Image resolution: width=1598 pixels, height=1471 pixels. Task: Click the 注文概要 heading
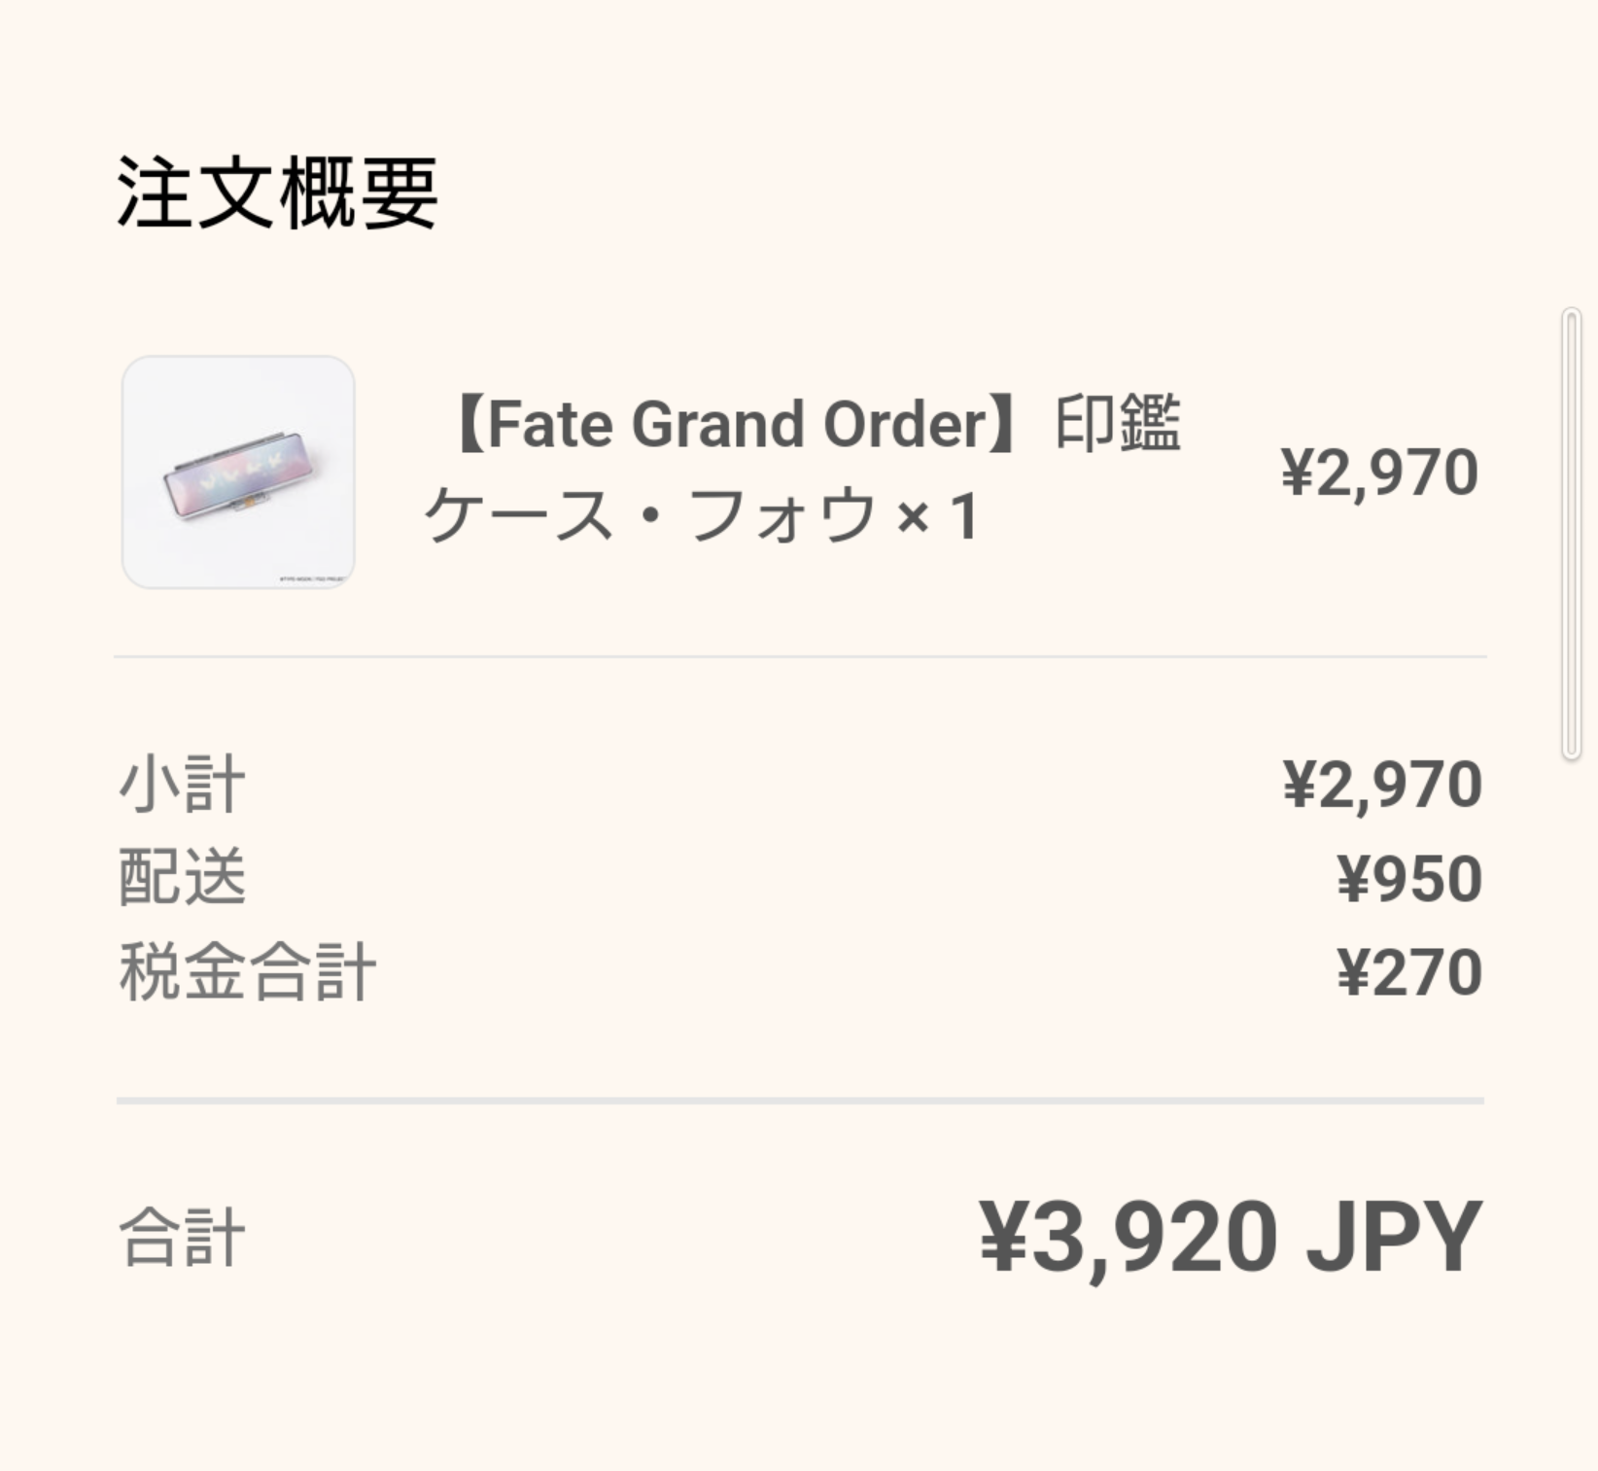click(277, 193)
